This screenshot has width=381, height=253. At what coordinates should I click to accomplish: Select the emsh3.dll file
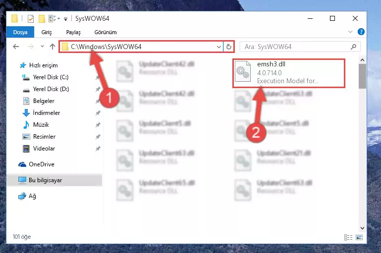tap(289, 73)
